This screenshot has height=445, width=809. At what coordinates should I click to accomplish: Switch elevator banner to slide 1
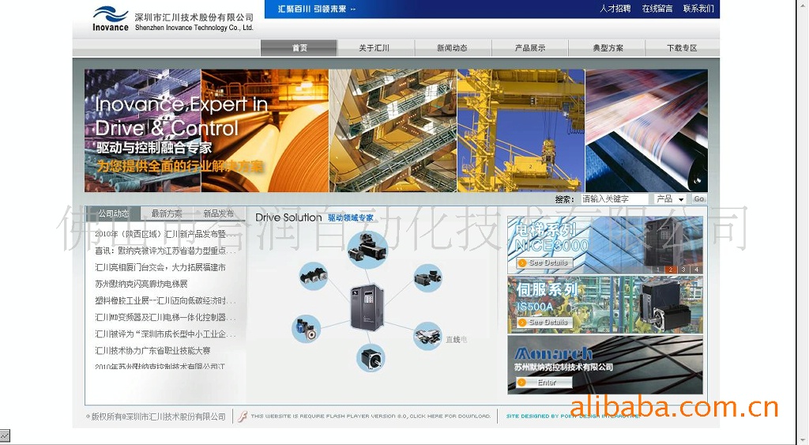coord(657,270)
